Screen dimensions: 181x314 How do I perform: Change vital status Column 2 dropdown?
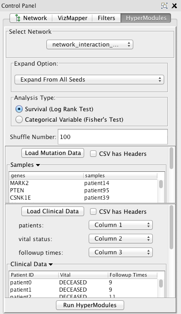pos(121,238)
